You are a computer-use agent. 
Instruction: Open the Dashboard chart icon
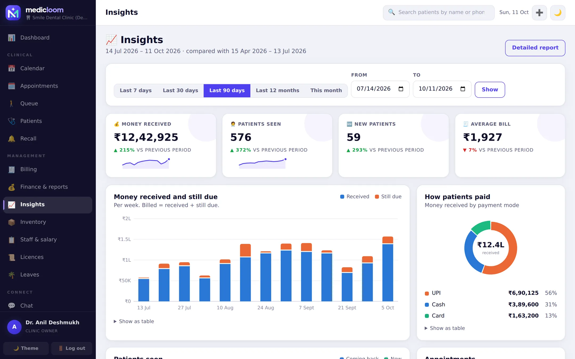pos(11,38)
